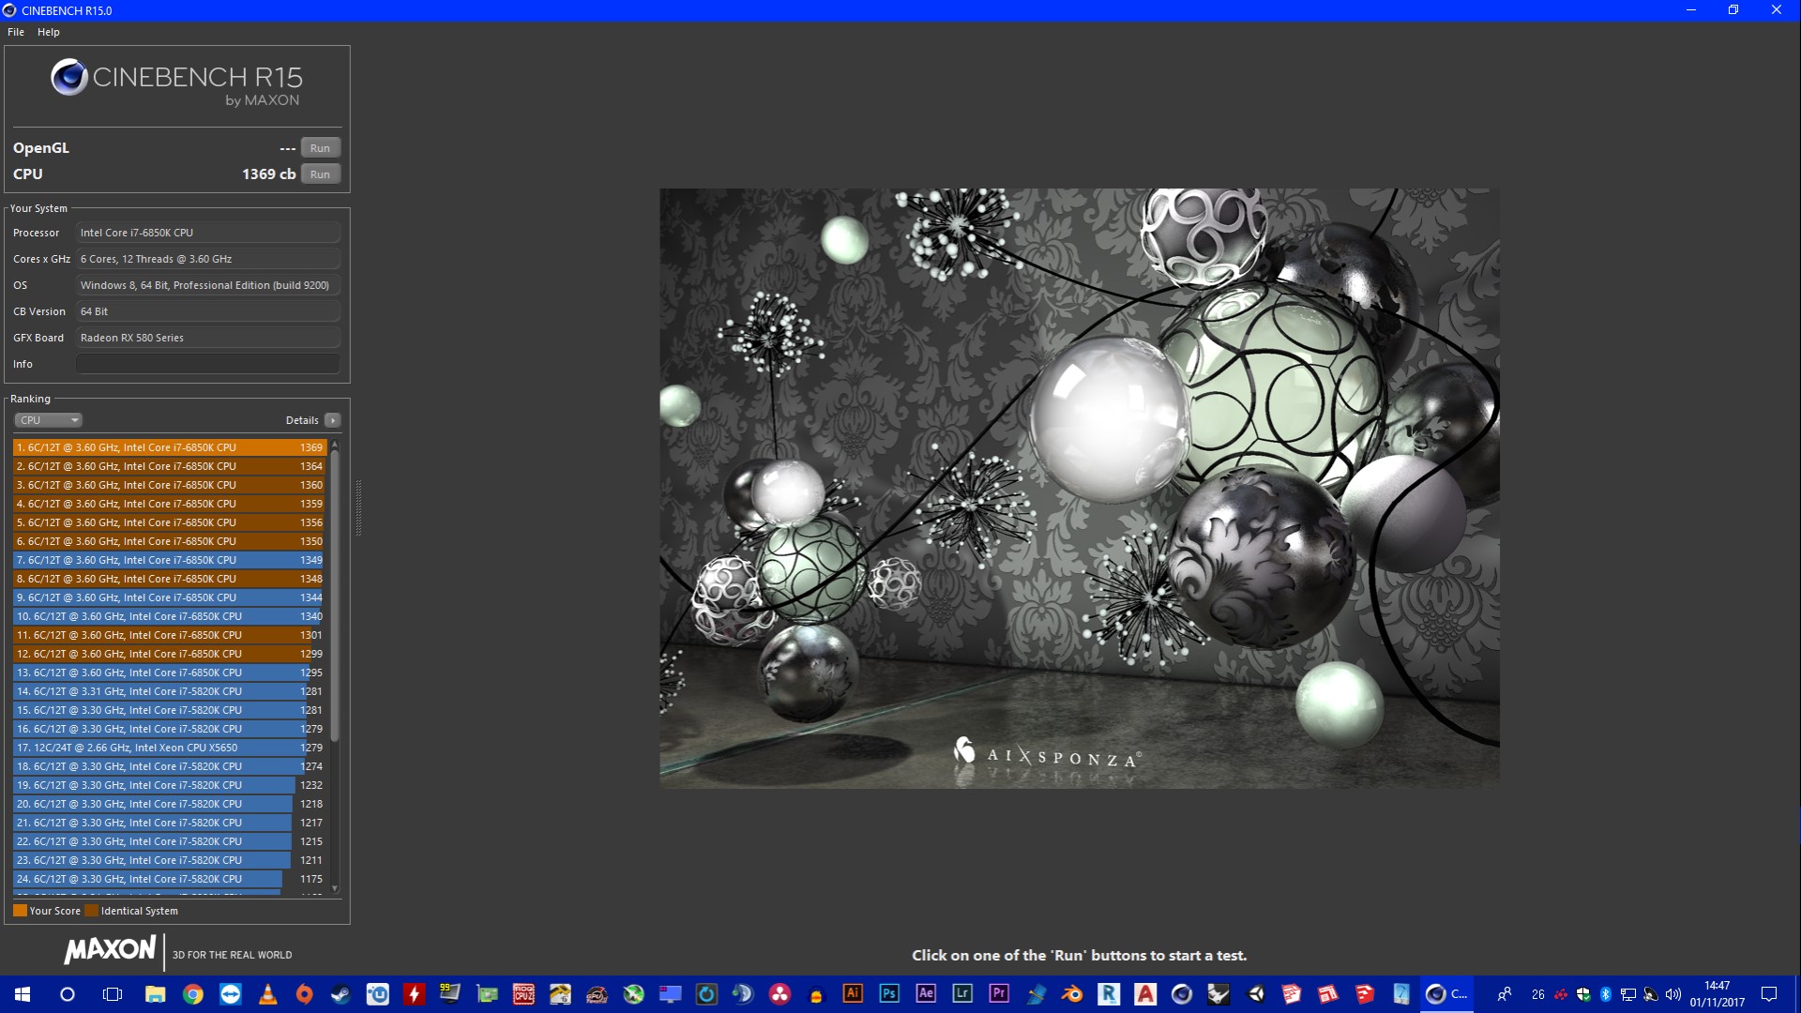Run the CPU benchmark test
The height and width of the screenshot is (1013, 1801).
click(320, 174)
